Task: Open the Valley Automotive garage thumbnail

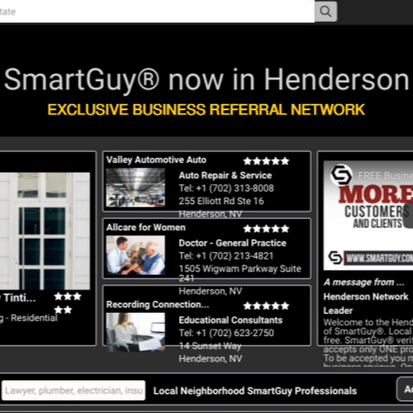Action: (135, 187)
